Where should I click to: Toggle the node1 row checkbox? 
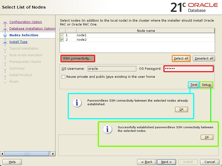point(62,35)
